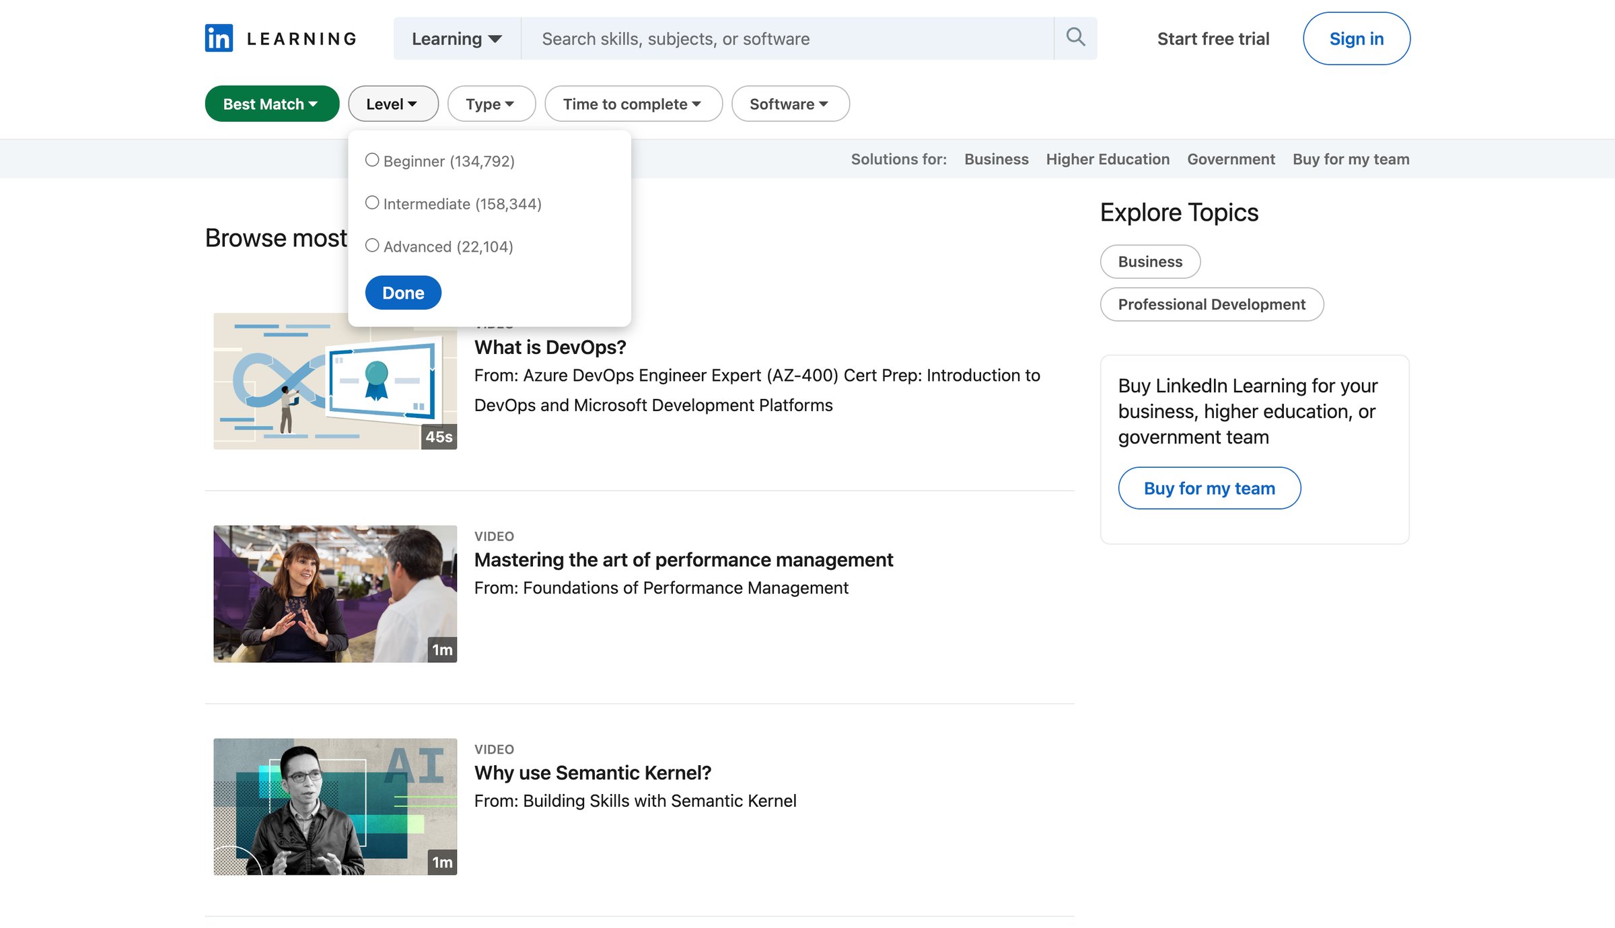
Task: Open the Best Match sort dropdown
Action: pyautogui.click(x=272, y=104)
